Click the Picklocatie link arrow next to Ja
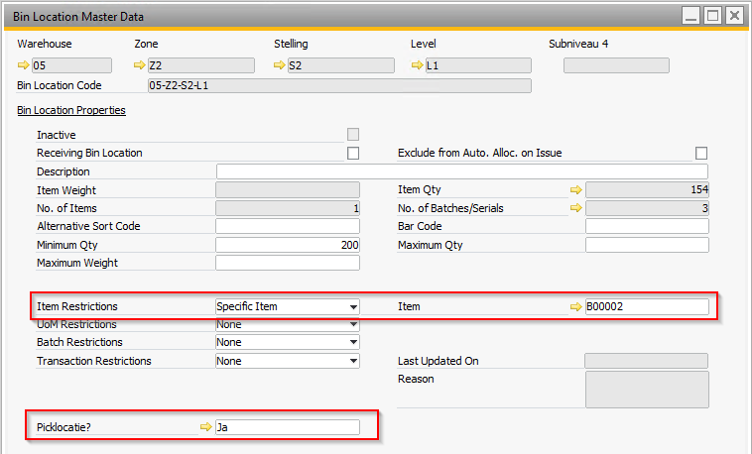 click(205, 427)
